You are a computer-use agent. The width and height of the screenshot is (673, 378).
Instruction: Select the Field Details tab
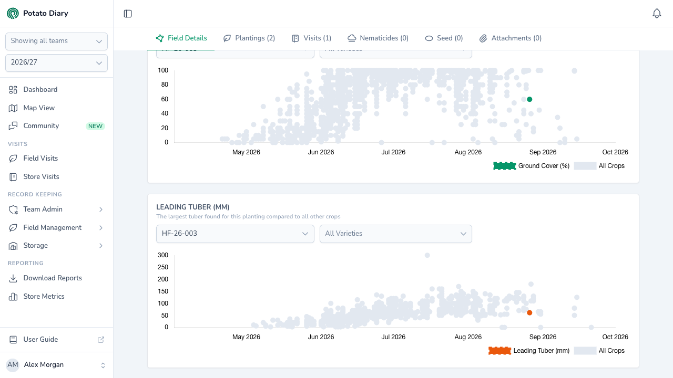(x=181, y=38)
